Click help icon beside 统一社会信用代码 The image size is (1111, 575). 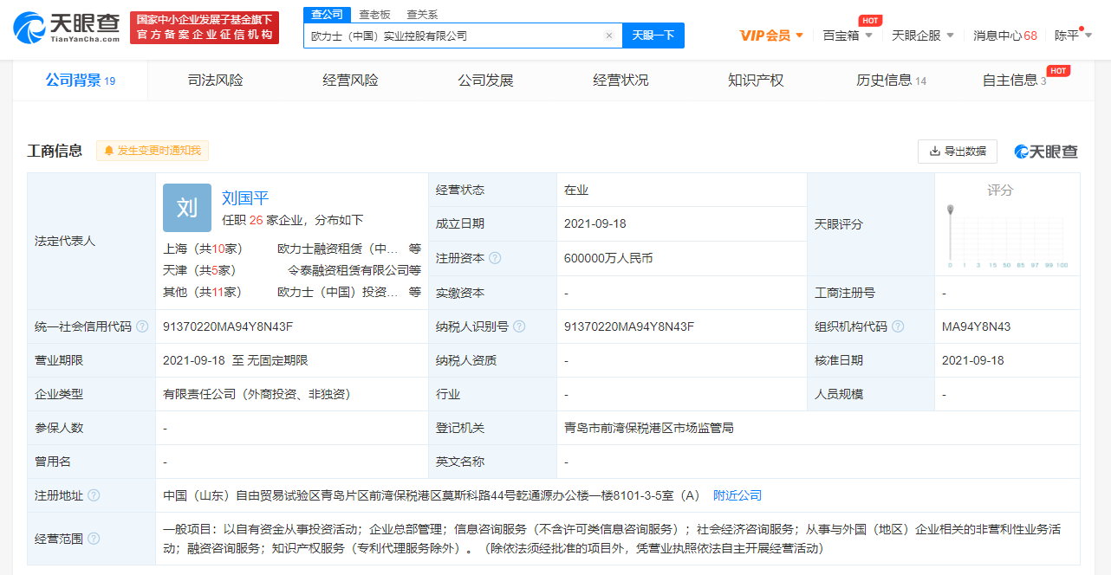click(x=142, y=326)
